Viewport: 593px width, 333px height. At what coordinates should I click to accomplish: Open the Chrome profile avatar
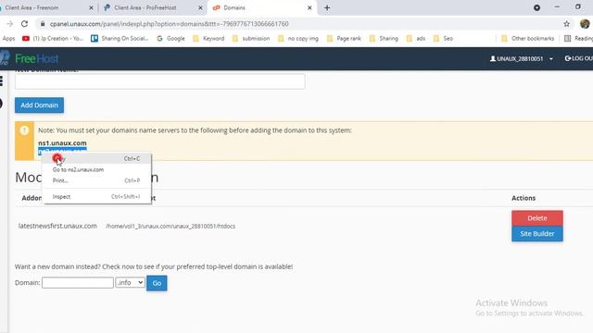(x=585, y=24)
